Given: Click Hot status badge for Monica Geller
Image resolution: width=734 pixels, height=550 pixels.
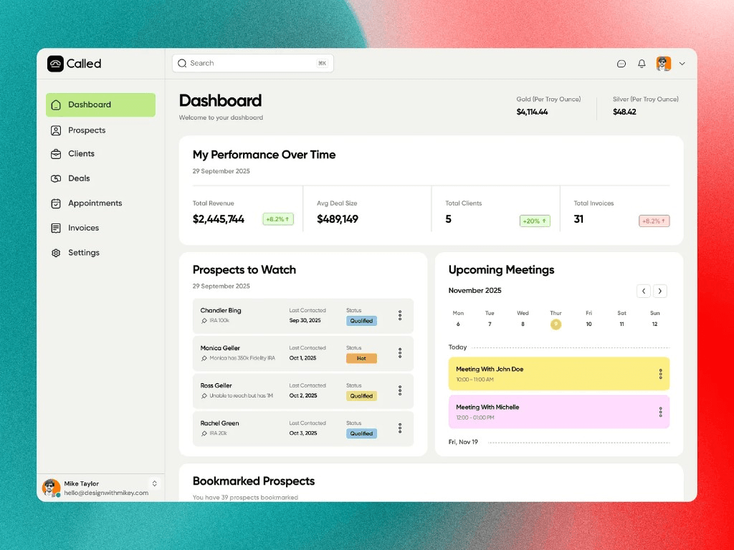Looking at the screenshot, I should tap(361, 358).
